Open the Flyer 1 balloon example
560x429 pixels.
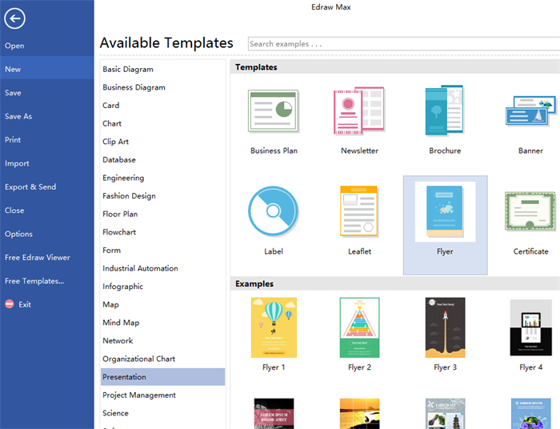(274, 327)
